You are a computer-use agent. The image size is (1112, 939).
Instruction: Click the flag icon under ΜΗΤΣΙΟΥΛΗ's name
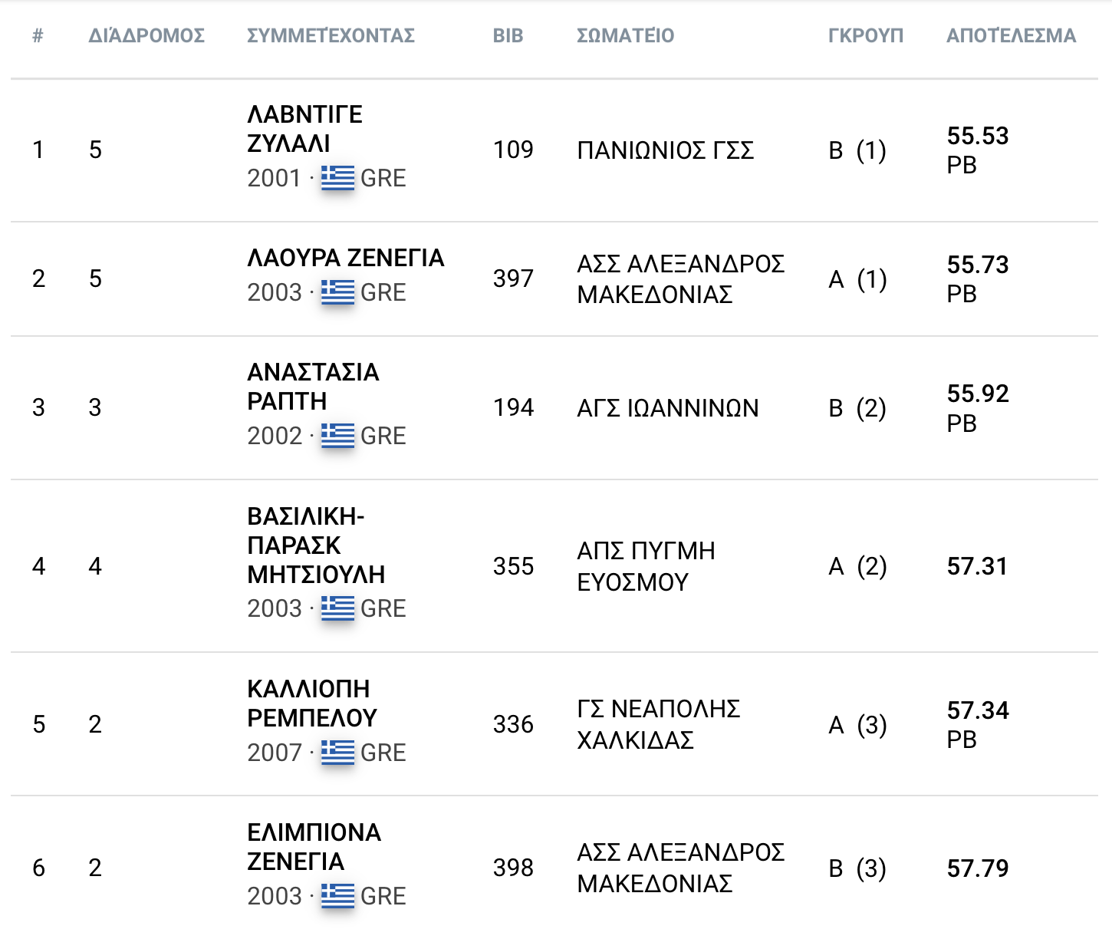pos(337,608)
